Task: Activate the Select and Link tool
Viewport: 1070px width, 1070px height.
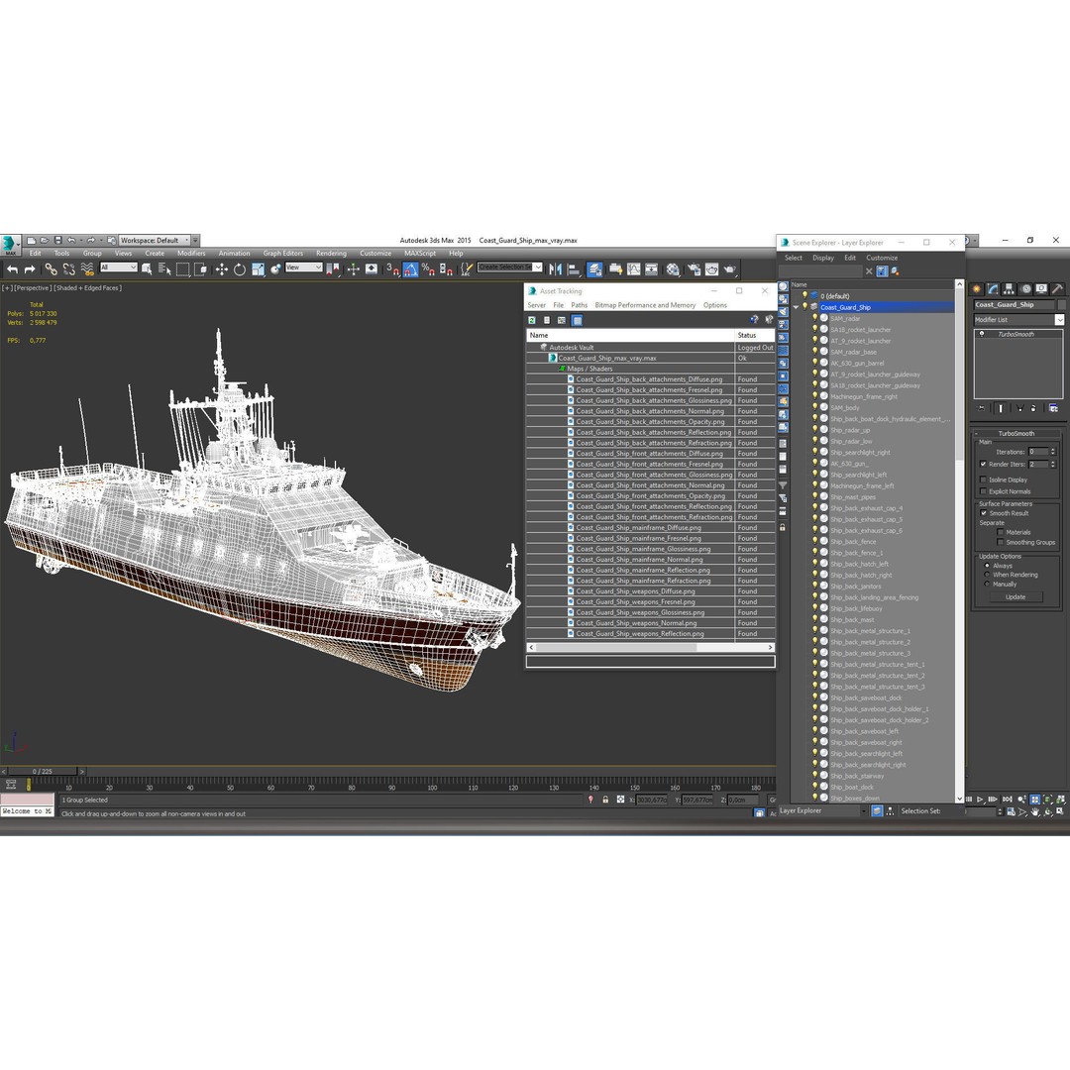Action: point(51,269)
